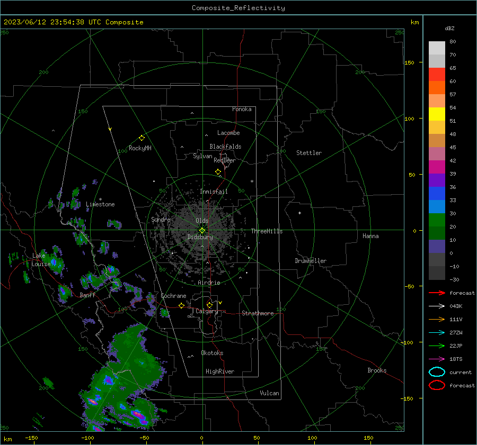Image resolution: width=477 pixels, height=445 pixels.
Task: Click the Limestone label
Action: click(x=100, y=204)
